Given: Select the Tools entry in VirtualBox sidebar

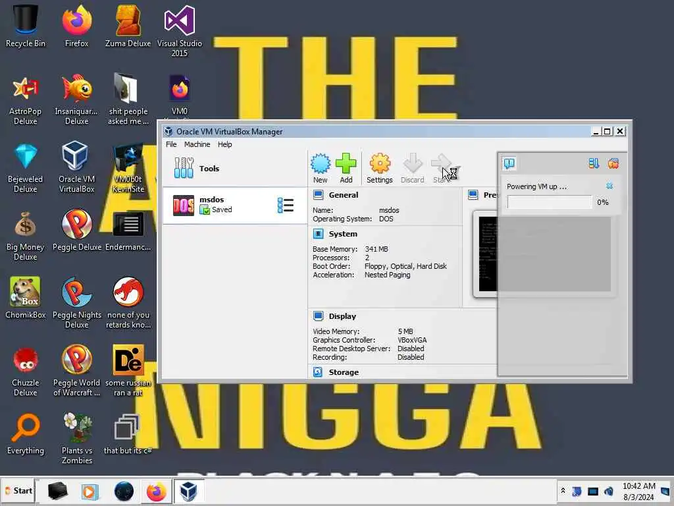Looking at the screenshot, I should point(235,168).
